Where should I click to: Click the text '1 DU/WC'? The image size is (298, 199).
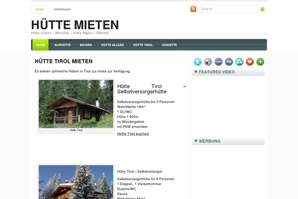pos(125,112)
